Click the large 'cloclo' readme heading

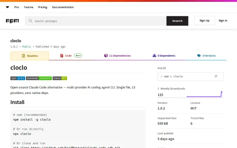(19, 67)
